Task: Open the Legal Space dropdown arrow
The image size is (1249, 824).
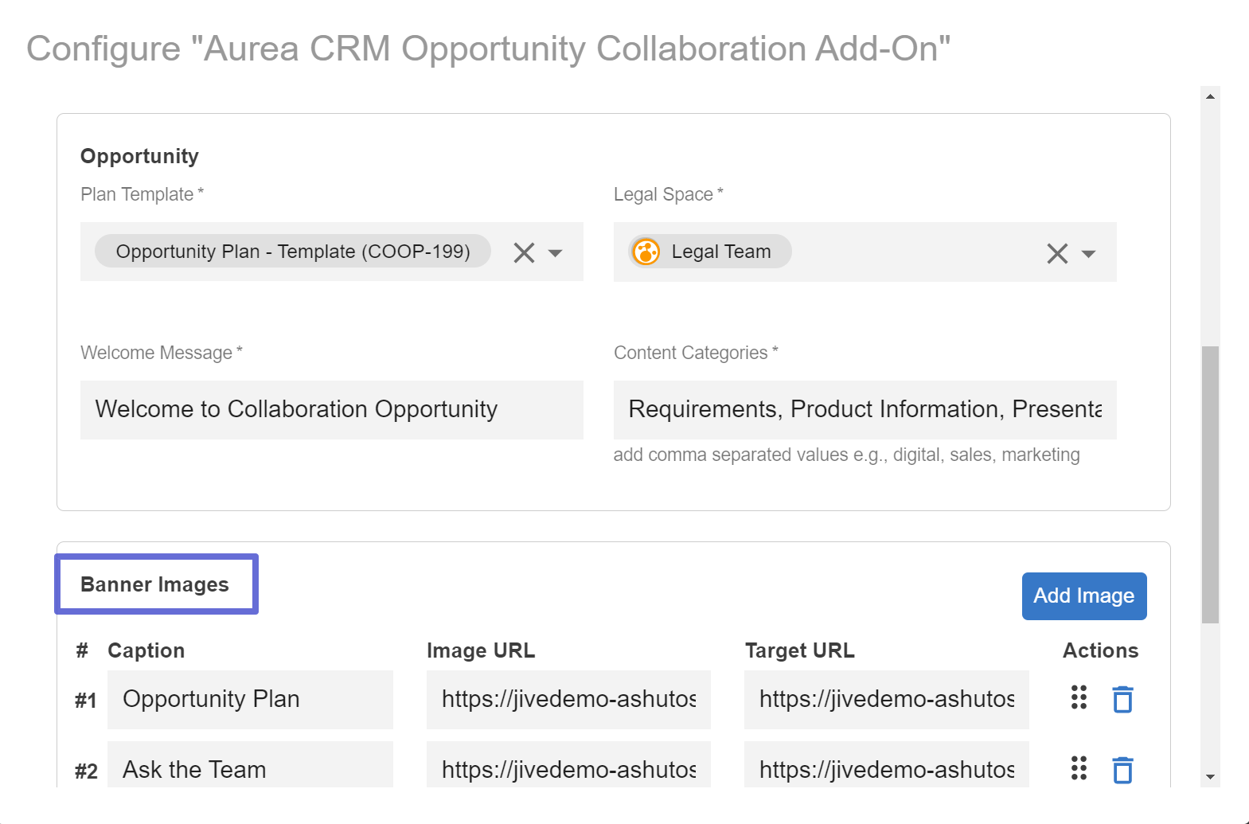Action: coord(1088,254)
